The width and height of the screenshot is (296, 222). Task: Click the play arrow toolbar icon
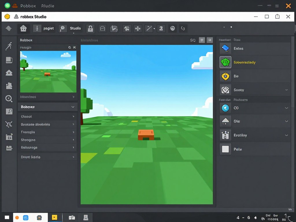click(x=114, y=29)
